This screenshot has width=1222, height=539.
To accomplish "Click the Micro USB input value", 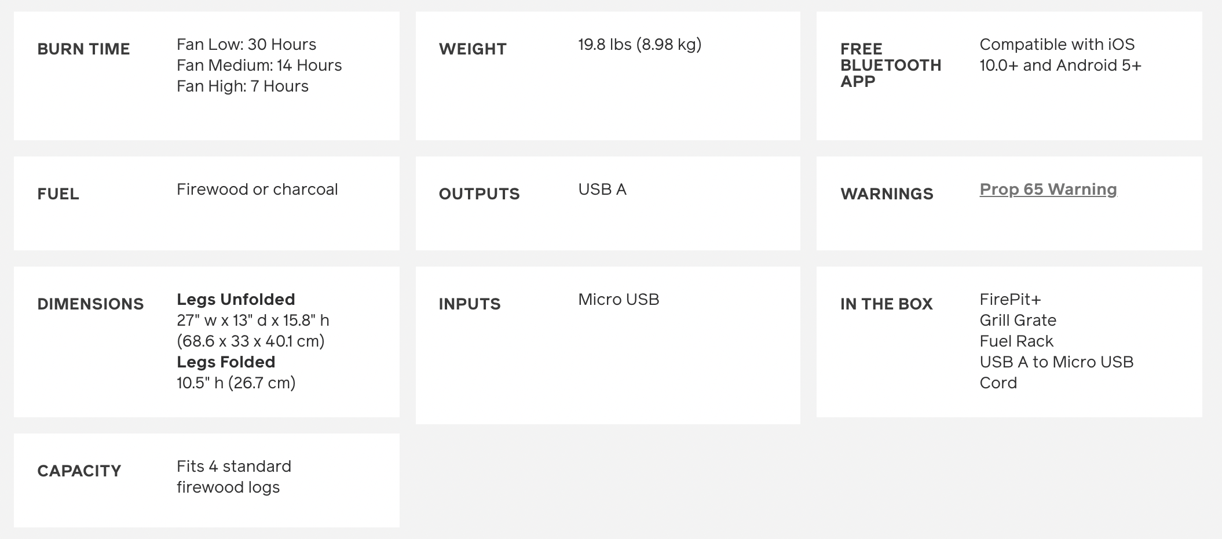I will click(x=618, y=300).
